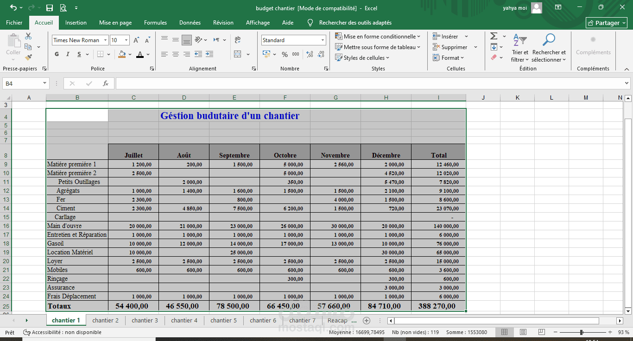Align cell text left
Image resolution: width=633 pixels, height=341 pixels.
click(165, 54)
